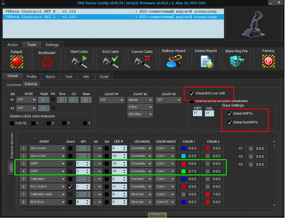Image resolution: width=285 pixels, height=218 pixels.
Task: Click the End Calibr caliper icon
Action: tap(111, 61)
